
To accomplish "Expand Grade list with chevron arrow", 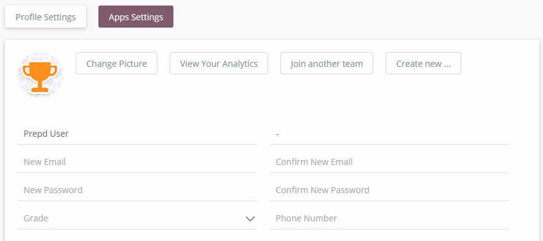I will click(x=250, y=218).
